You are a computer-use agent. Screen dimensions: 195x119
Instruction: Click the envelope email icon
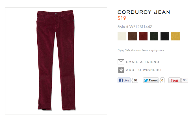click(x=121, y=62)
